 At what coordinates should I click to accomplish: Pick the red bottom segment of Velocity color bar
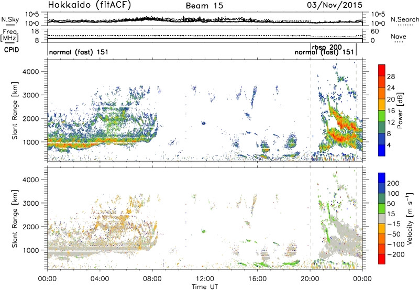(x=382, y=259)
